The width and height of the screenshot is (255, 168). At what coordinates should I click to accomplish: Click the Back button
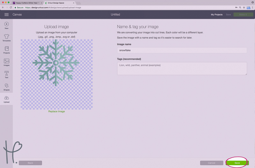tap(30, 163)
